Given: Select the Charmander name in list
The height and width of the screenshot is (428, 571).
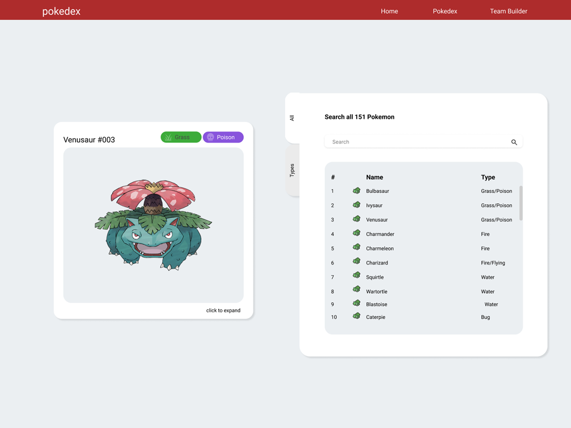Looking at the screenshot, I should (380, 234).
